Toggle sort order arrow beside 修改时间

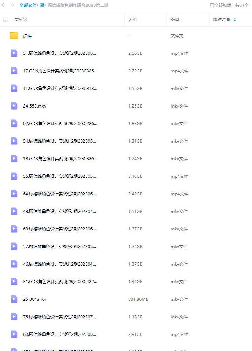(x=234, y=20)
